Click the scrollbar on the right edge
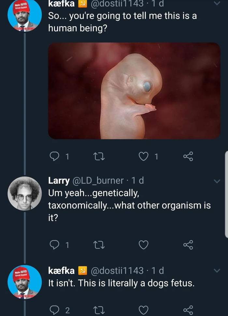The width and height of the screenshot is (228, 316). 226,195
